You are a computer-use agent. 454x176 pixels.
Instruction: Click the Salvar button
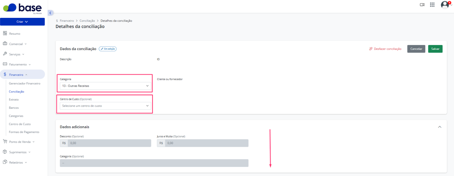(435, 49)
